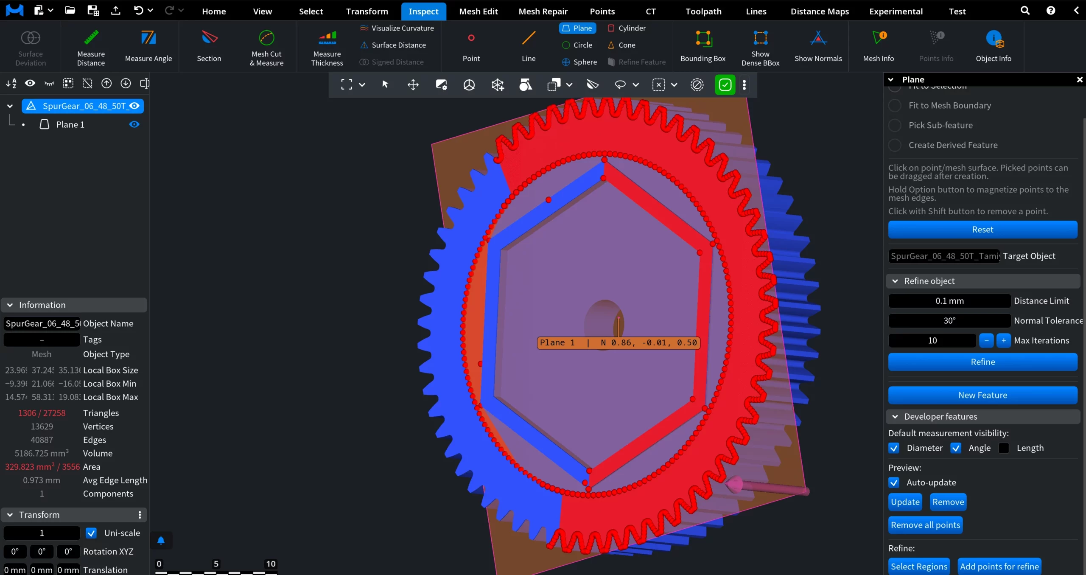Collapse the Information panel
The height and width of the screenshot is (575, 1086).
(9, 305)
